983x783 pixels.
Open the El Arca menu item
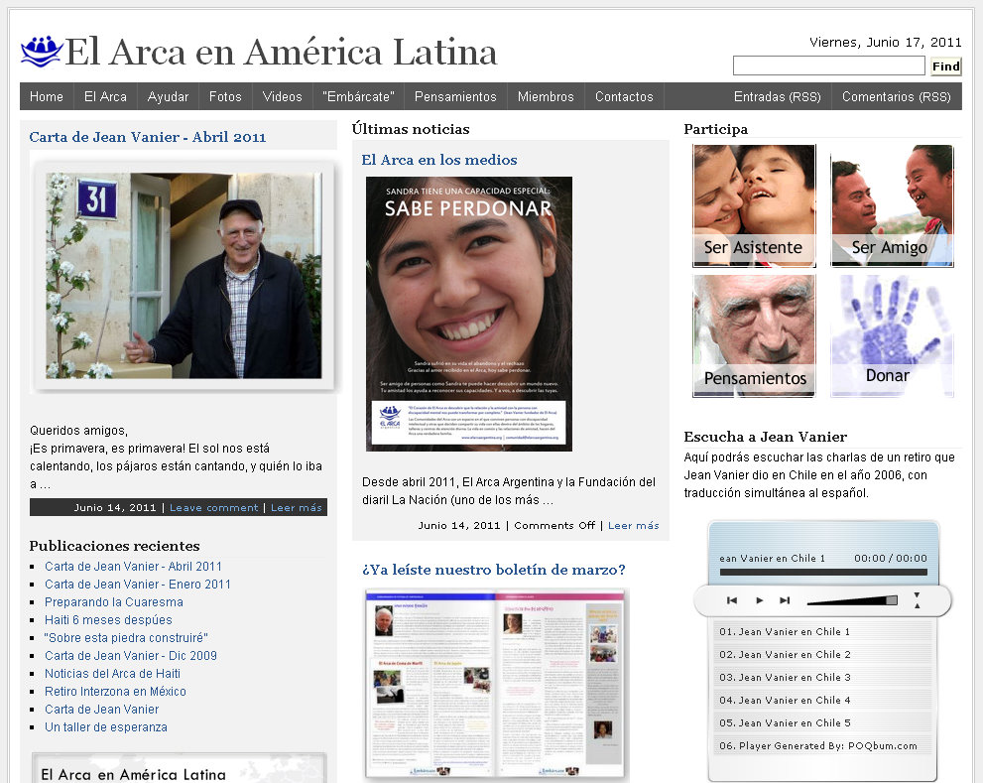[x=105, y=96]
